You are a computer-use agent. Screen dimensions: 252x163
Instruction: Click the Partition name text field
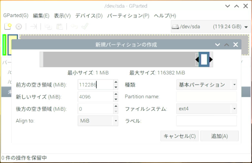206,97
